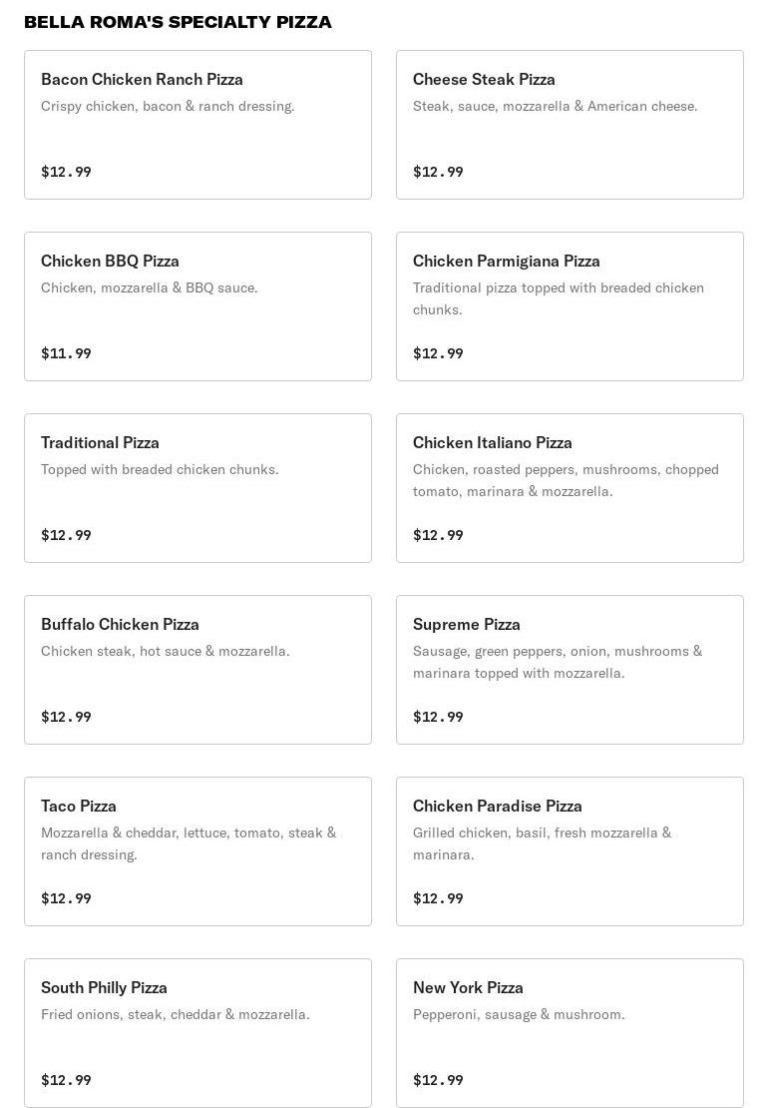Click the Chicken Italiano Pizza description

point(566,480)
